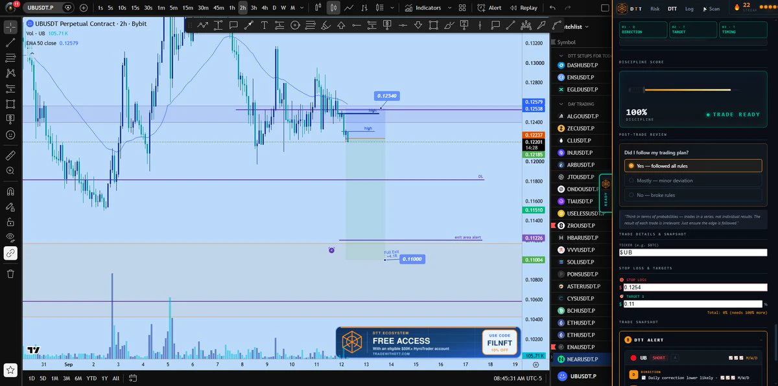The width and height of the screenshot is (778, 386).
Task: Start bar Replay mode
Action: [524, 8]
